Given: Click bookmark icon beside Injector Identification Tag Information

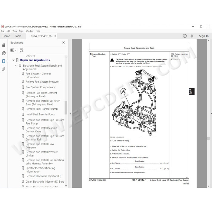Looking at the screenshot, I should tap(23, 168).
